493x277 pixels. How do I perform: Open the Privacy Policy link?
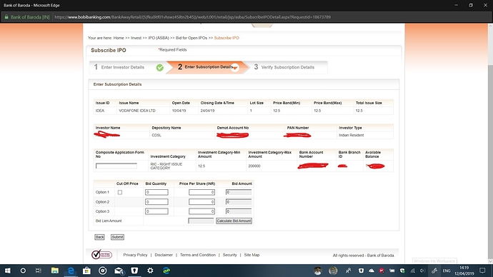click(135, 255)
